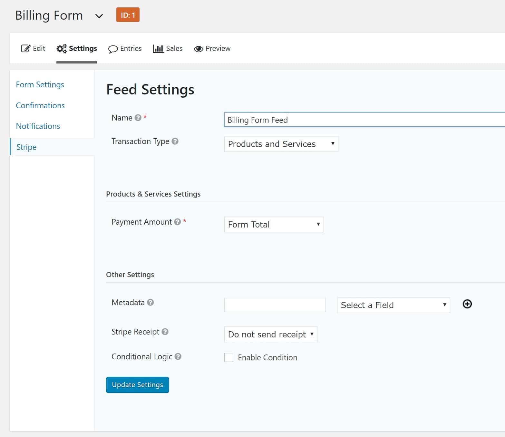The height and width of the screenshot is (437, 505).
Task: Click the Transaction Type help icon
Action: tap(175, 141)
